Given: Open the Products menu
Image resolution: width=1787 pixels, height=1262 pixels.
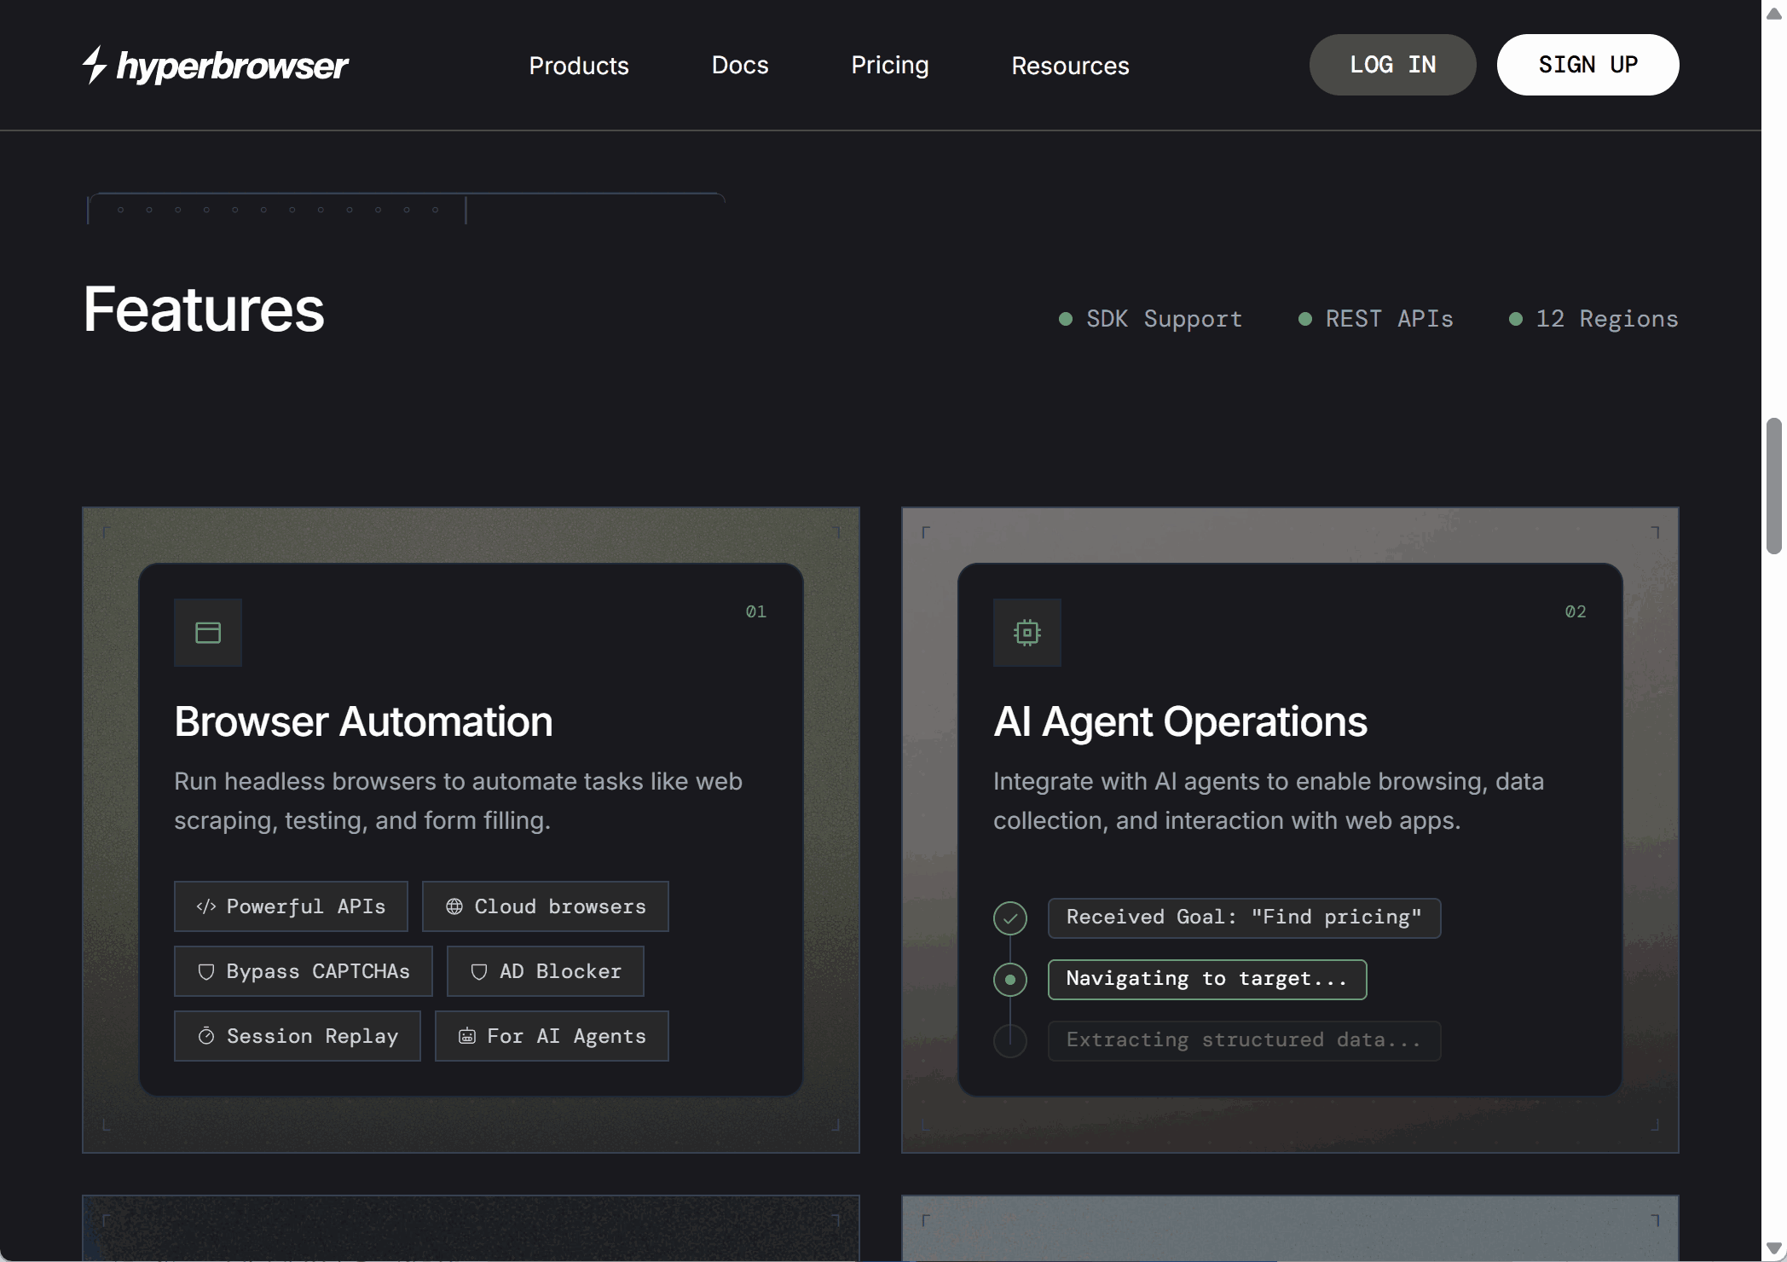Looking at the screenshot, I should point(579,66).
